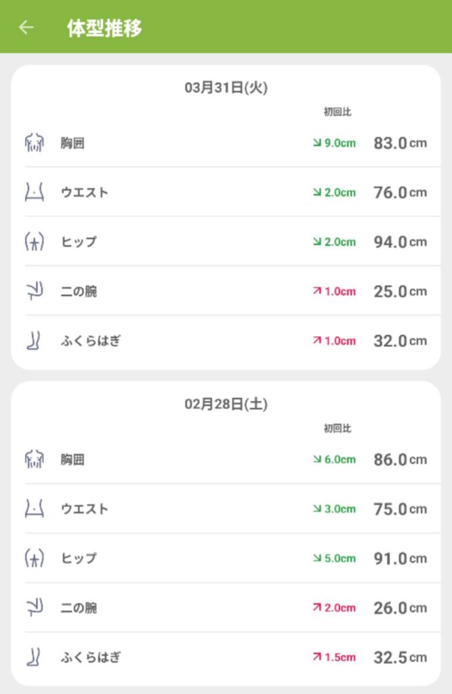Tap the 二の腕 label showing 26.0cm
Screen dimensions: 452x694
pyautogui.click(x=79, y=608)
